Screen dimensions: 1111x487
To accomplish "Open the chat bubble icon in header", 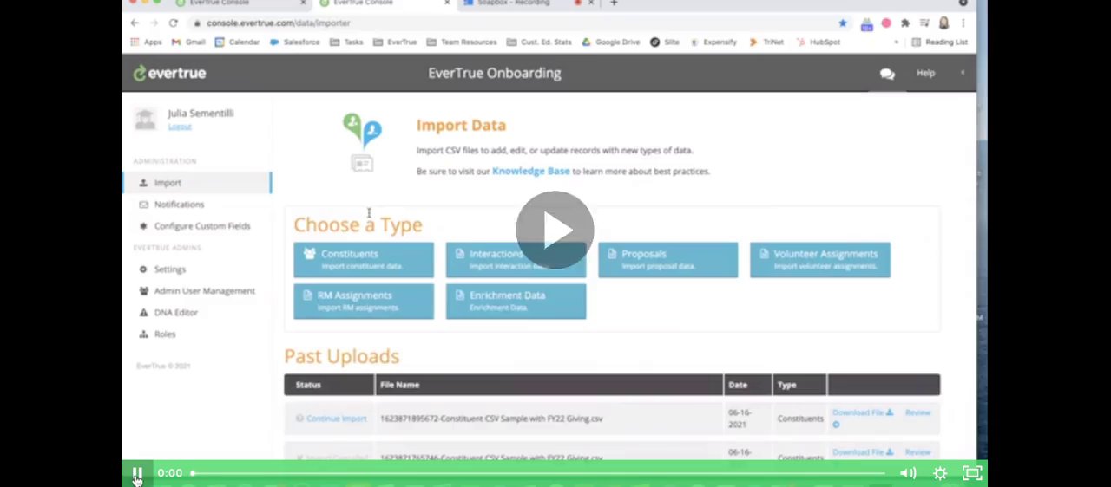I will 887,74.
